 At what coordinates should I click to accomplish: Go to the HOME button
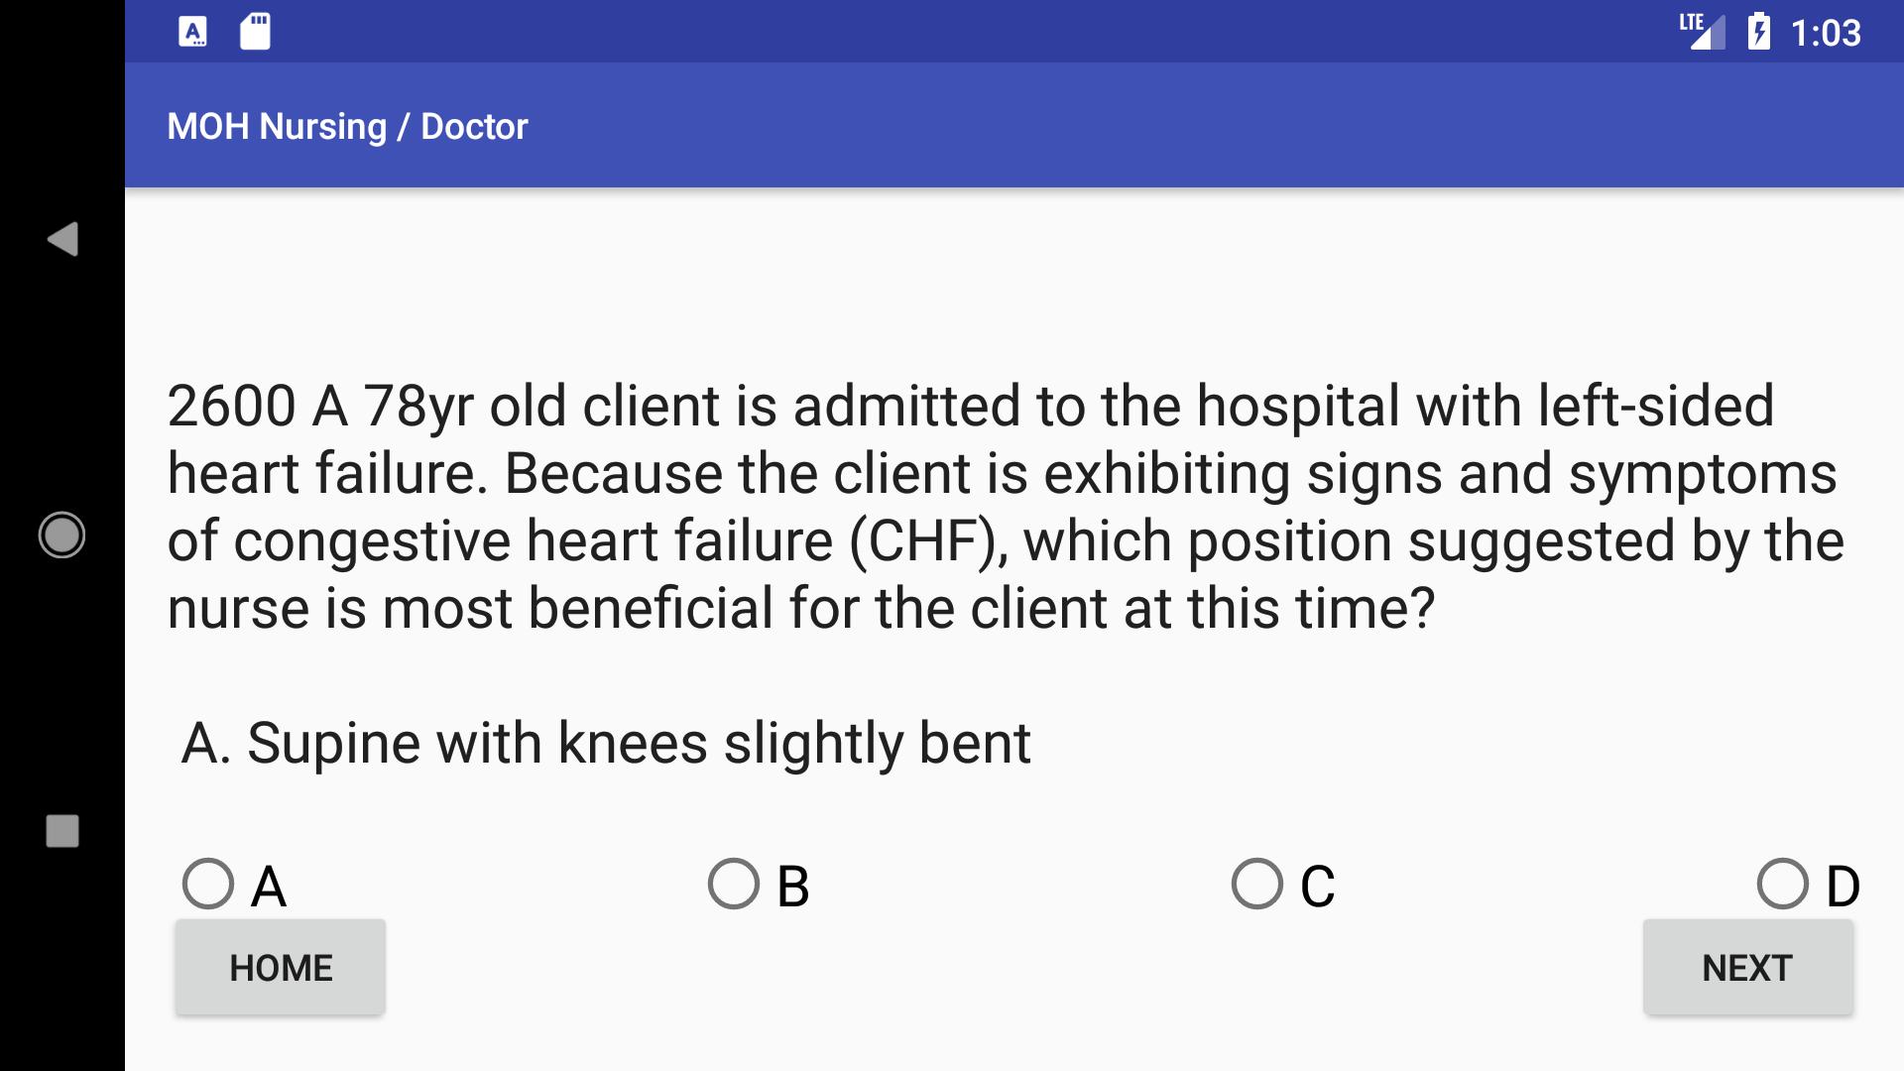[x=281, y=968]
